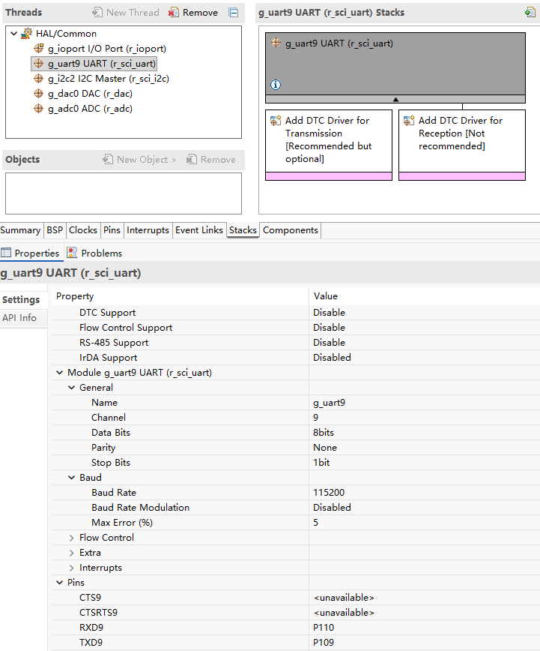Collapse the HAL/Common thread tree
The width and height of the screenshot is (540, 651).
pyautogui.click(x=13, y=33)
